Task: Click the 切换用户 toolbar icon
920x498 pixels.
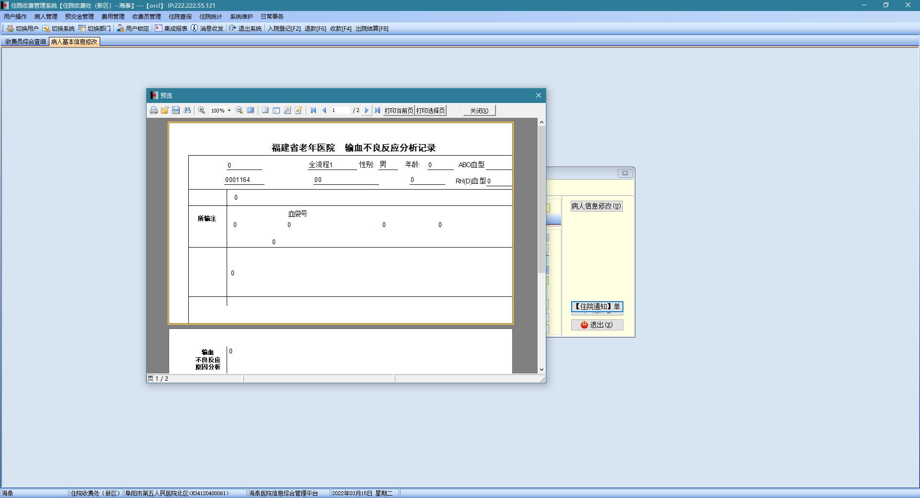Action: coord(10,29)
